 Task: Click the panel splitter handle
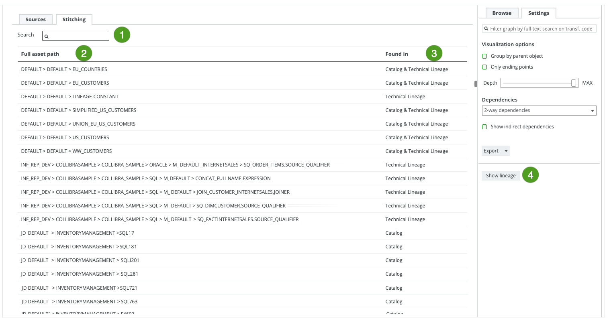(476, 84)
